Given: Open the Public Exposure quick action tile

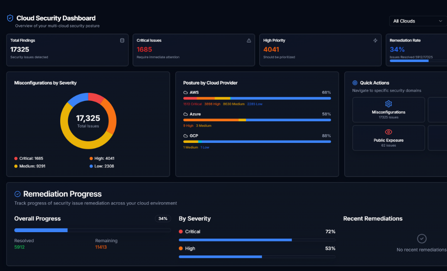Looking at the screenshot, I should [388, 138].
